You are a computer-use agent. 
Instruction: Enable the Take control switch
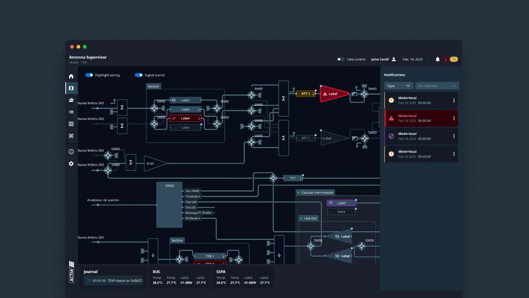pos(341,60)
